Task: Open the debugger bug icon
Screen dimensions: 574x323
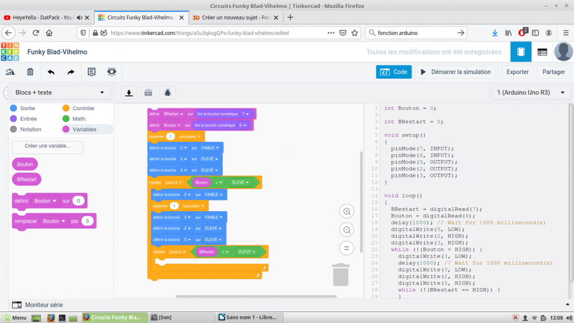Action: 168,92
